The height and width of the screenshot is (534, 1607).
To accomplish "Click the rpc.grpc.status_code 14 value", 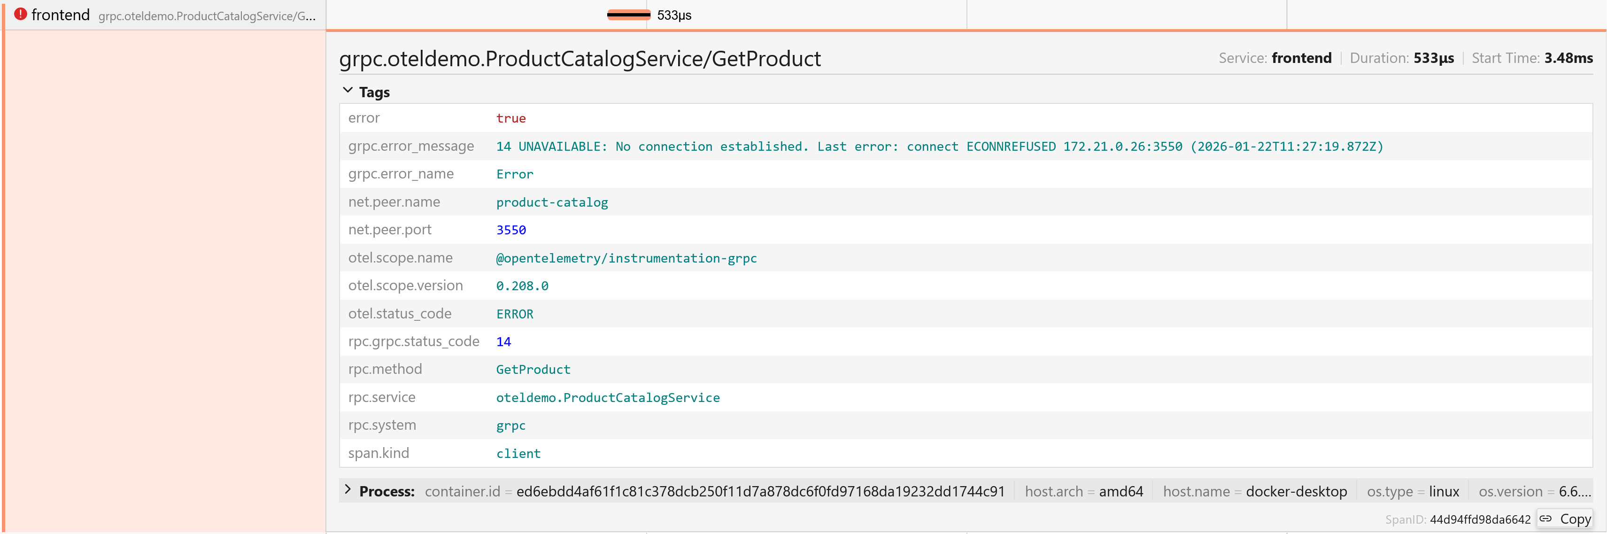I will (x=503, y=342).
